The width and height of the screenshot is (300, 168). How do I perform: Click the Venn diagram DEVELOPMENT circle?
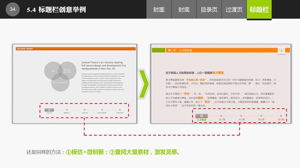point(60,82)
